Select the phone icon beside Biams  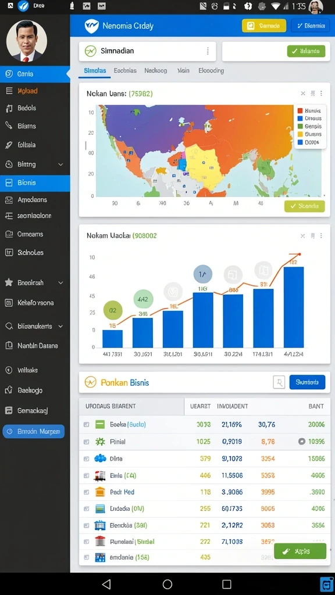point(9,126)
